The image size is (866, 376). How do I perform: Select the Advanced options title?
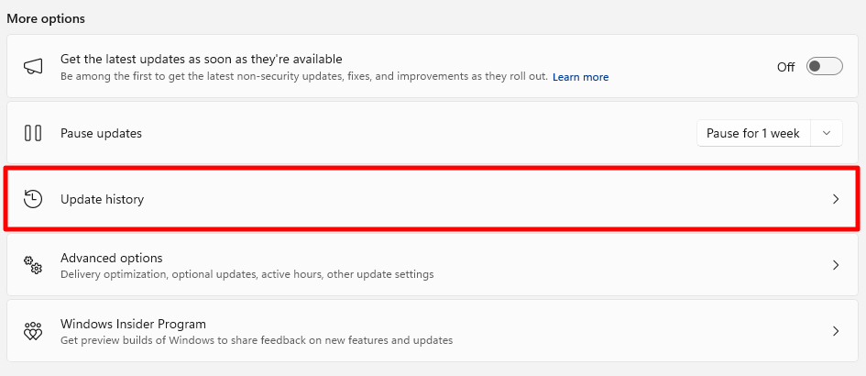(x=112, y=258)
